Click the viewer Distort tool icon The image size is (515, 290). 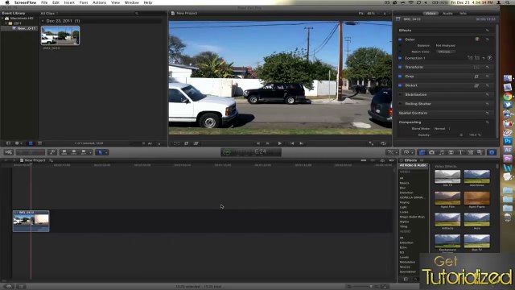pyautogui.click(x=196, y=143)
